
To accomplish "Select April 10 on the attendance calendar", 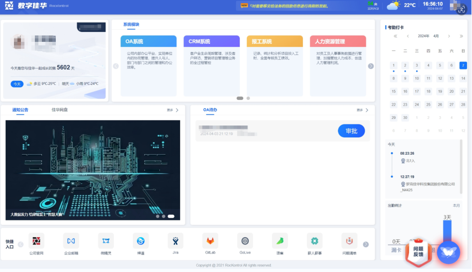I will (417, 78).
